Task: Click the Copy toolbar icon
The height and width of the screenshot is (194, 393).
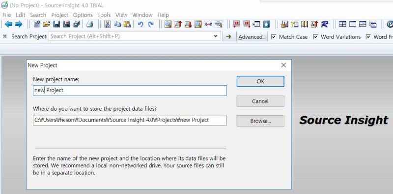Action: (117, 24)
